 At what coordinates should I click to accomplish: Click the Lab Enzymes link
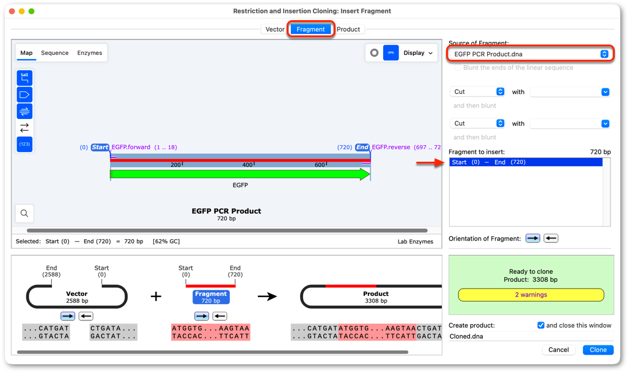click(x=415, y=242)
